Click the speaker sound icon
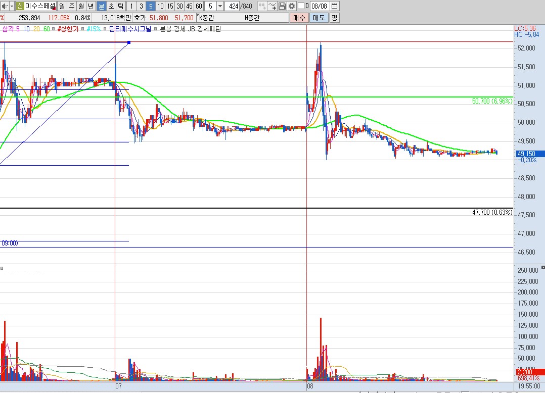 point(5,6)
